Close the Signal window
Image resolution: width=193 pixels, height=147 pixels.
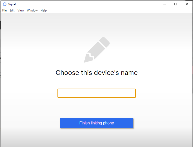pyautogui.click(x=187, y=4)
